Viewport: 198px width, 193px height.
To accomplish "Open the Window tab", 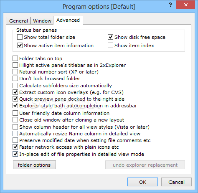I will click(42, 21).
